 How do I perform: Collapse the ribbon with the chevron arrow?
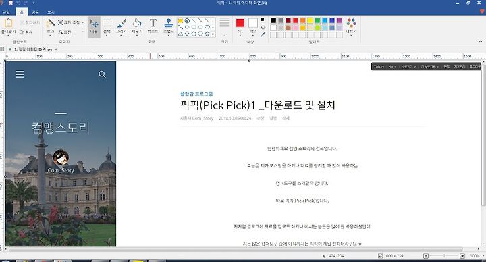pos(481,41)
